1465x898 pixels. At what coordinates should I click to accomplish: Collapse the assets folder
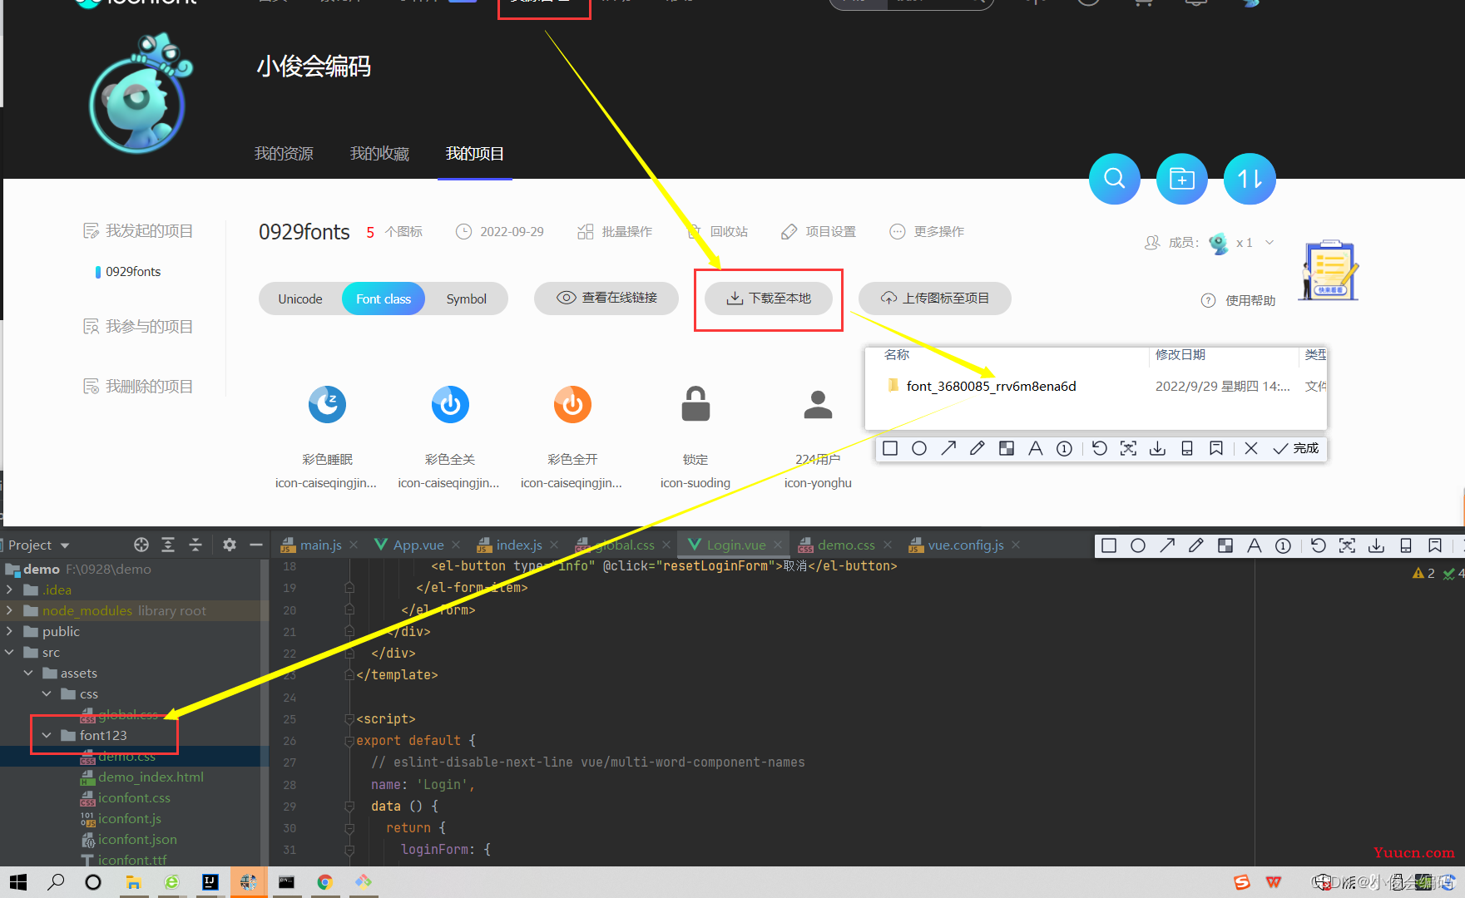(28, 673)
